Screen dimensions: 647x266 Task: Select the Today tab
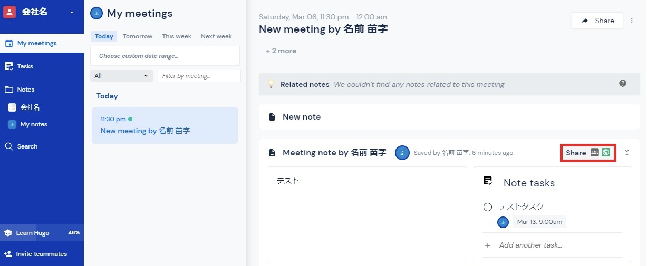pos(104,36)
